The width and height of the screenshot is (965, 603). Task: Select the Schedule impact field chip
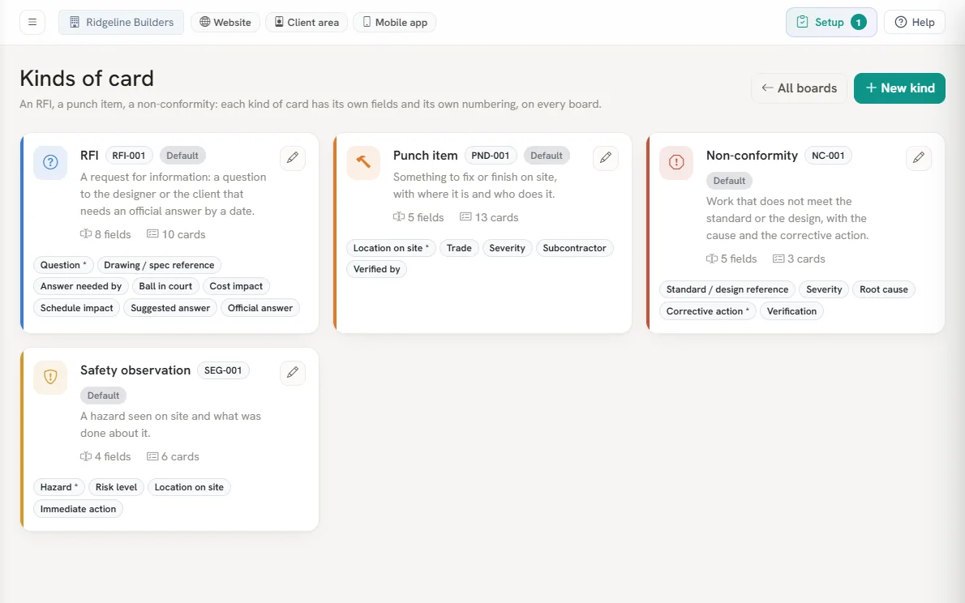tap(77, 308)
